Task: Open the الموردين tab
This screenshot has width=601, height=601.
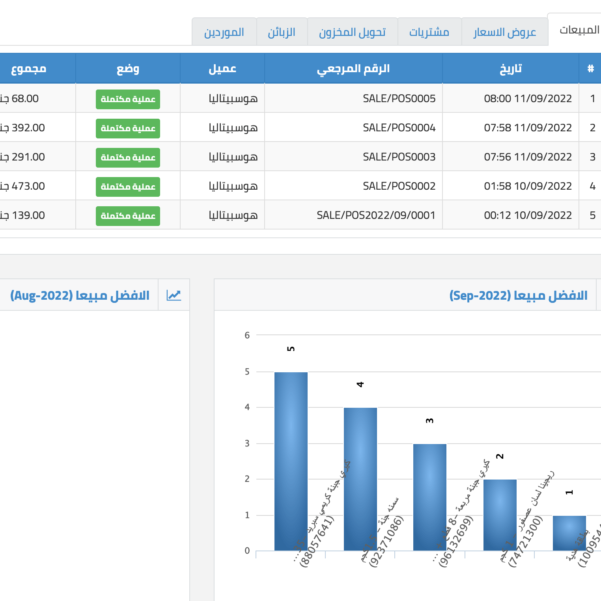Action: pos(224,32)
